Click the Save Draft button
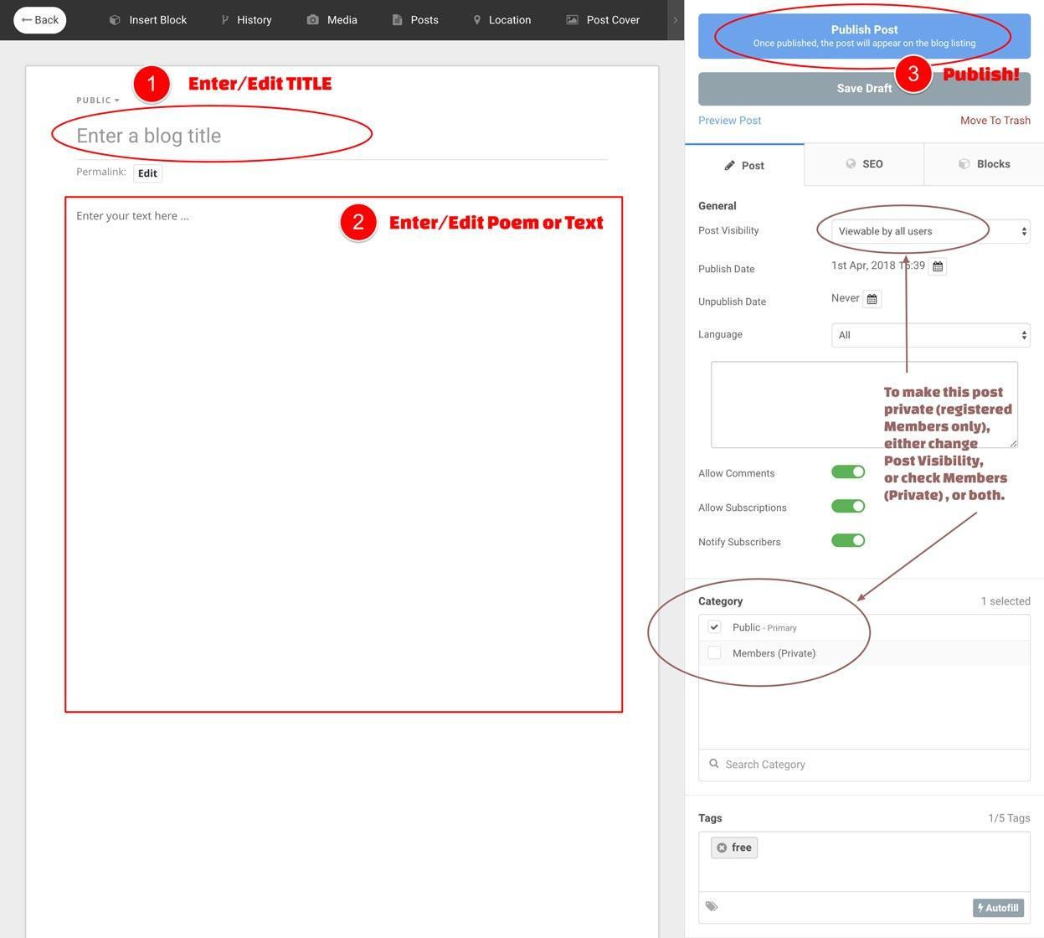 point(864,89)
